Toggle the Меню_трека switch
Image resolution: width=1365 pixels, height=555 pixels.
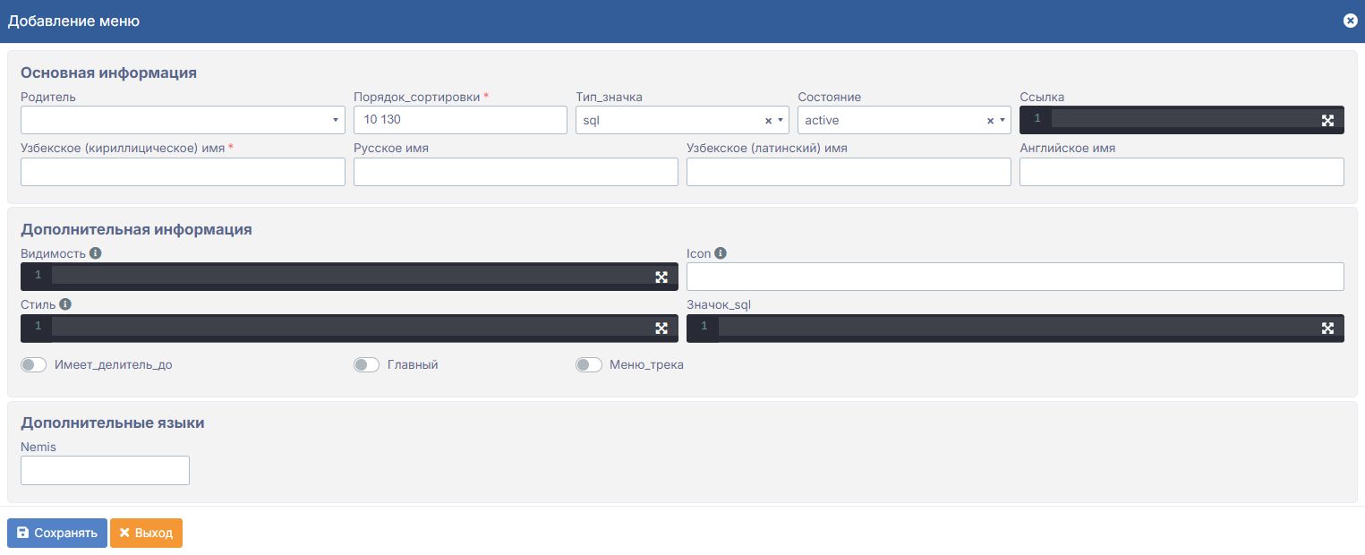[x=589, y=365]
